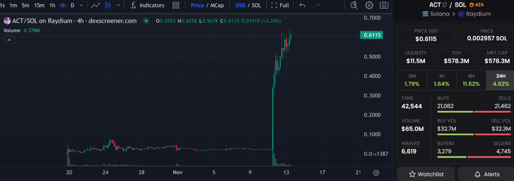
Task: Click the Nov label on time axis
Action: coord(178,172)
